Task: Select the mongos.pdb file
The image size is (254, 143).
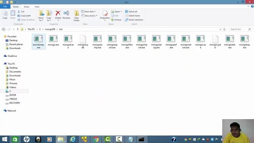Action: point(215,42)
